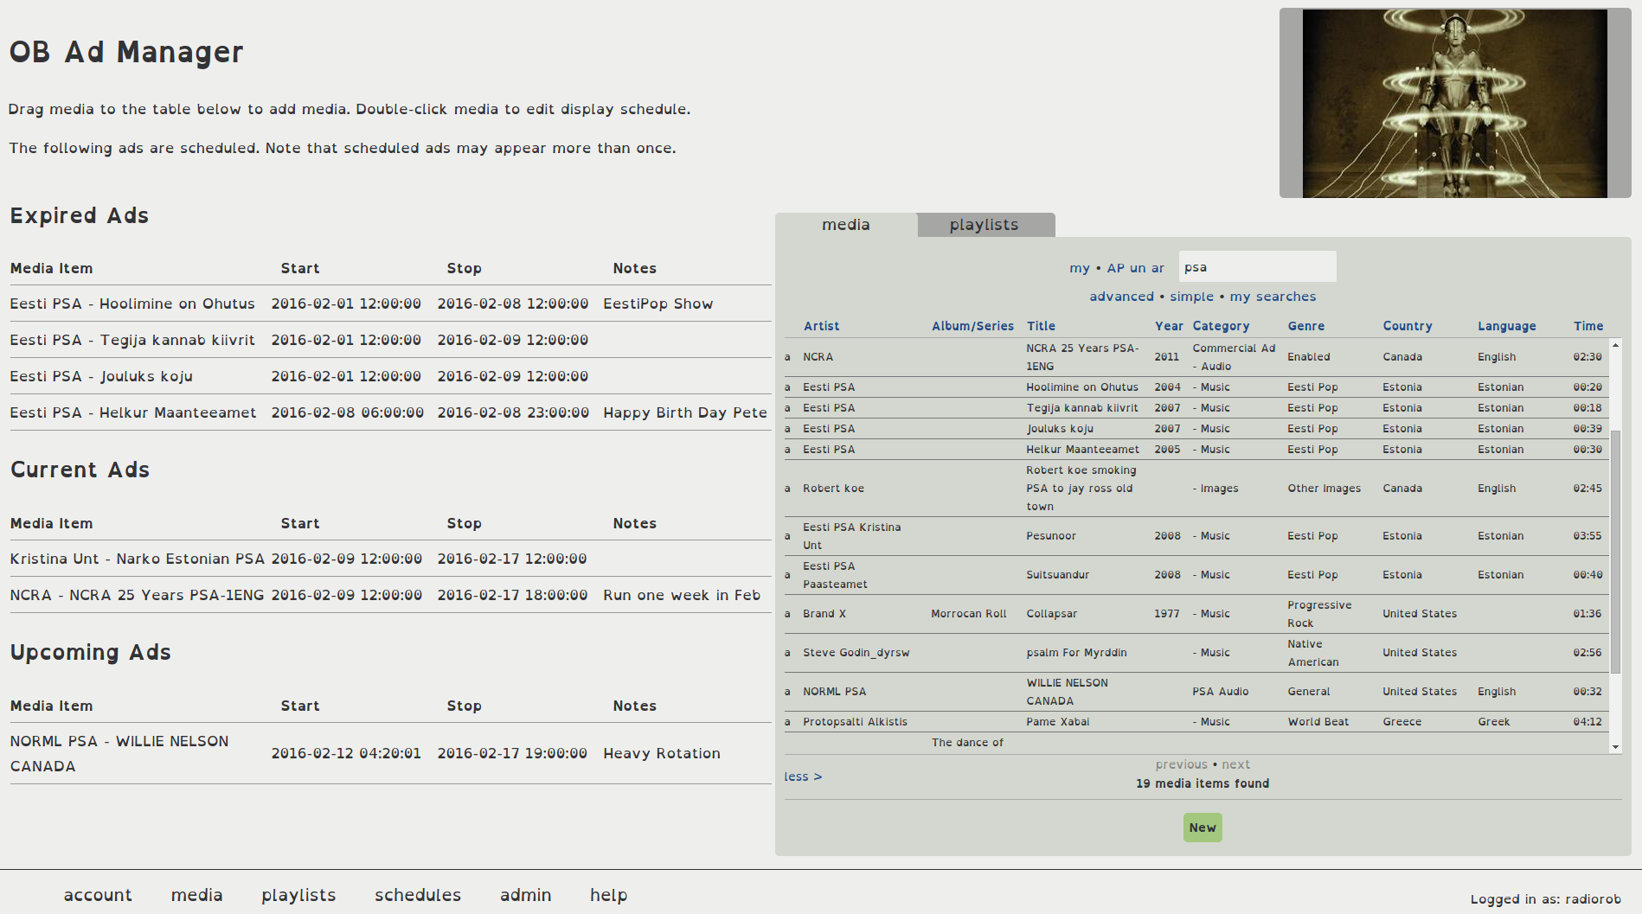
Task: Select Pame Xabai media row
Action: 1196,722
